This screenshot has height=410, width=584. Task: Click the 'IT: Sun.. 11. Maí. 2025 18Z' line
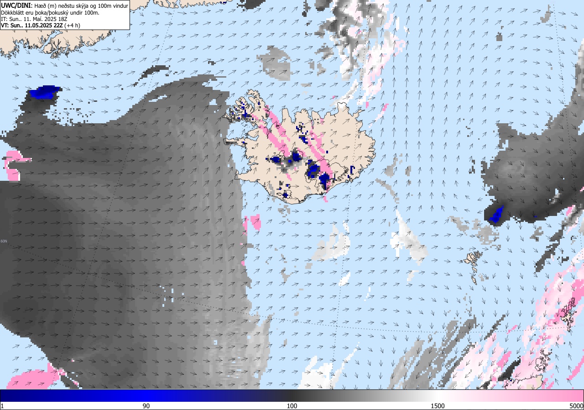[x=34, y=19]
